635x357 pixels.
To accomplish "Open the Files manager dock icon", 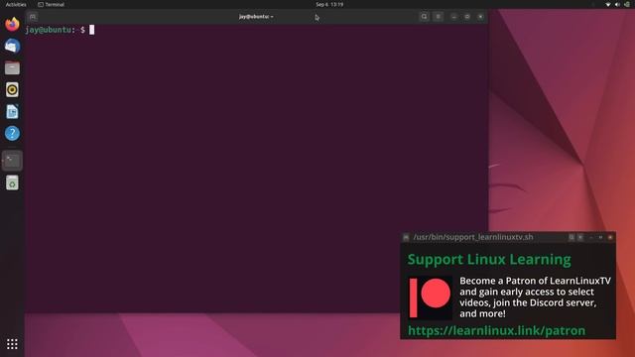I will click(x=12, y=67).
